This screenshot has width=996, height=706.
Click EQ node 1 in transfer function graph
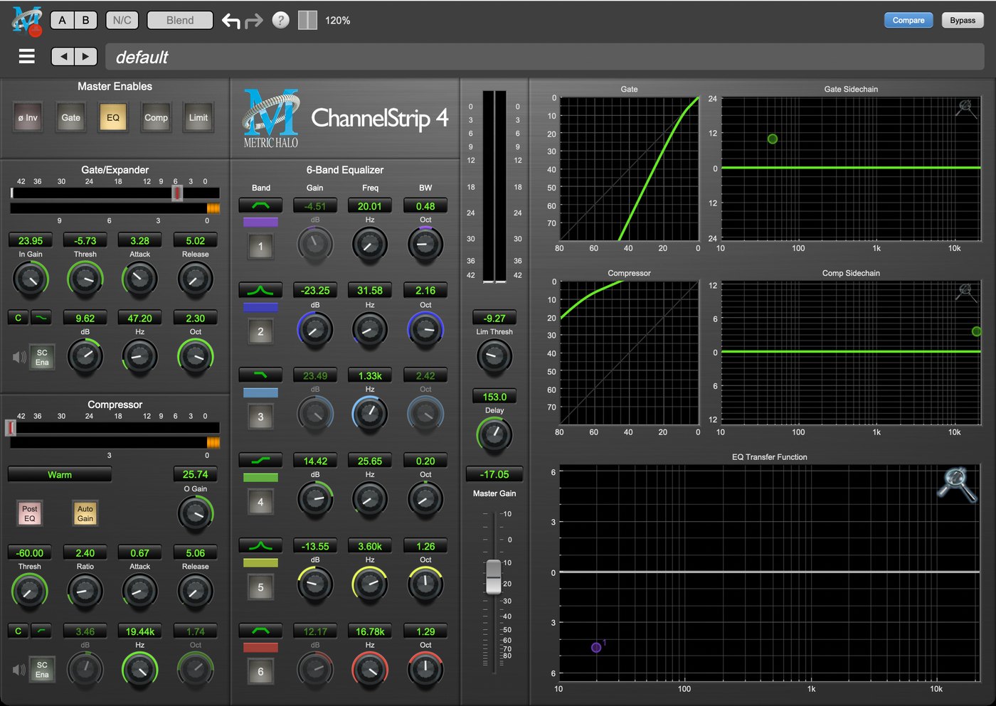point(596,648)
